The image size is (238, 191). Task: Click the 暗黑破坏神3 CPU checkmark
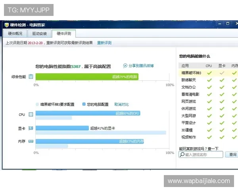tap(209, 73)
